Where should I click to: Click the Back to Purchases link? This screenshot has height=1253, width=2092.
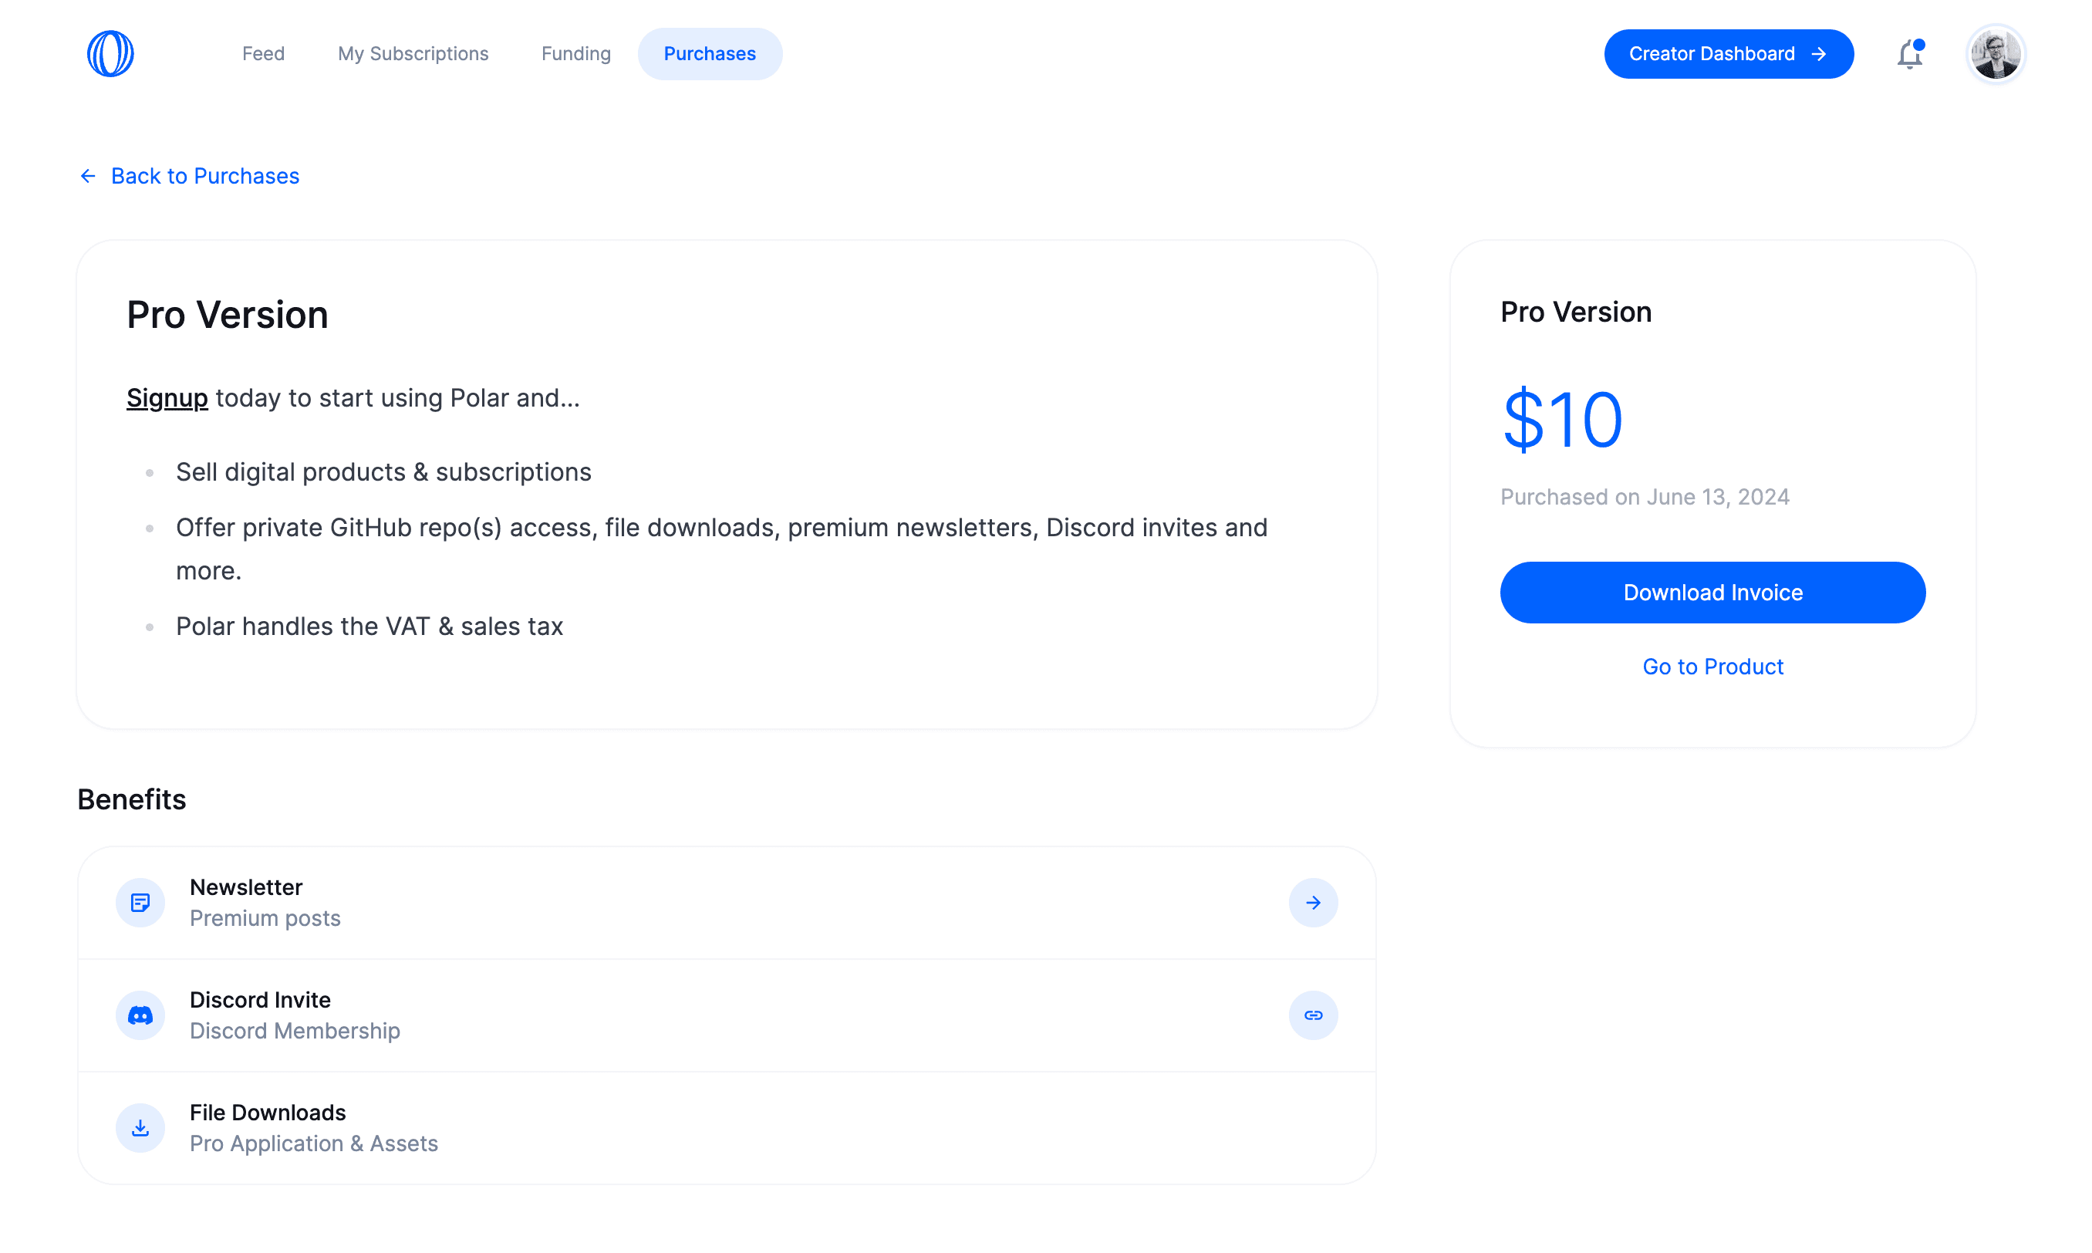pos(205,176)
